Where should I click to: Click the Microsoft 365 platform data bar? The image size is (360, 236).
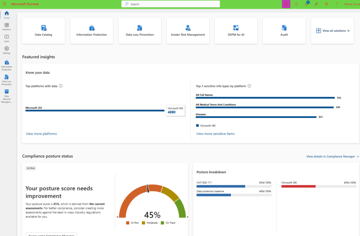tap(95, 111)
